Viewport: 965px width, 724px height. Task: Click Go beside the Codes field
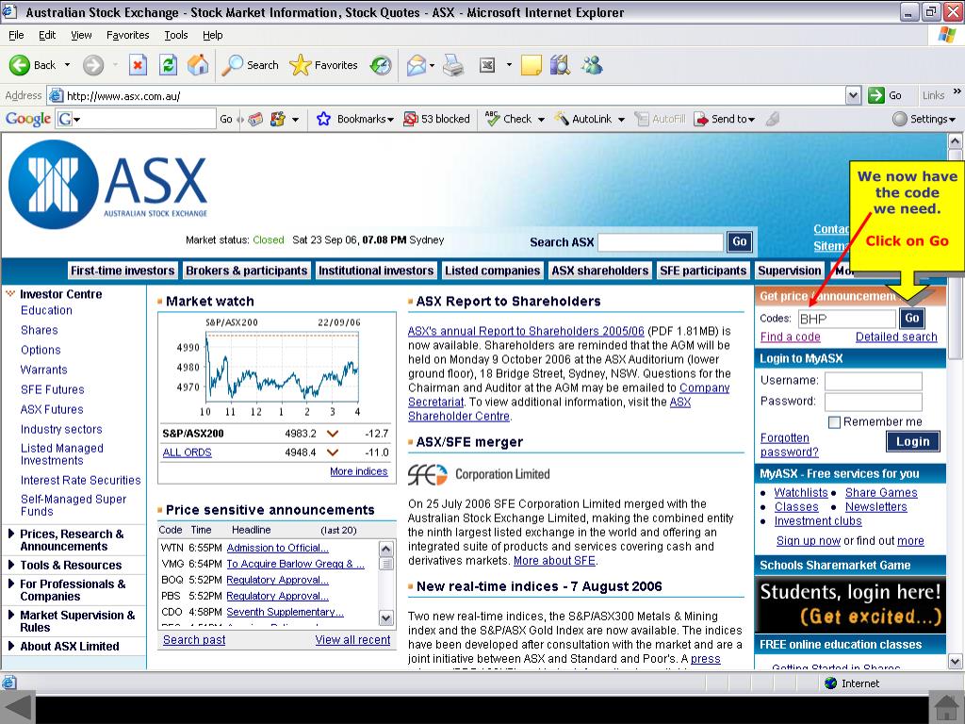click(x=912, y=319)
